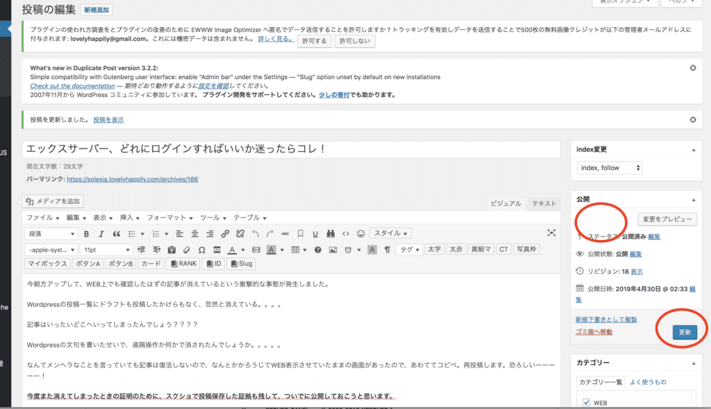Screen dimensions: 711x409
Task: Open the スタイル style dropdown
Action: coord(390,233)
